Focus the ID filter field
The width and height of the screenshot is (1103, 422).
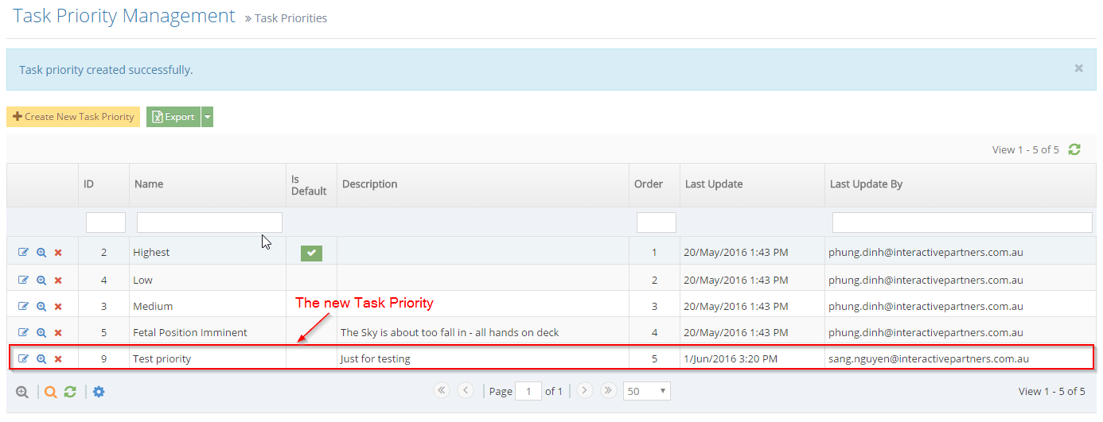pyautogui.click(x=106, y=223)
